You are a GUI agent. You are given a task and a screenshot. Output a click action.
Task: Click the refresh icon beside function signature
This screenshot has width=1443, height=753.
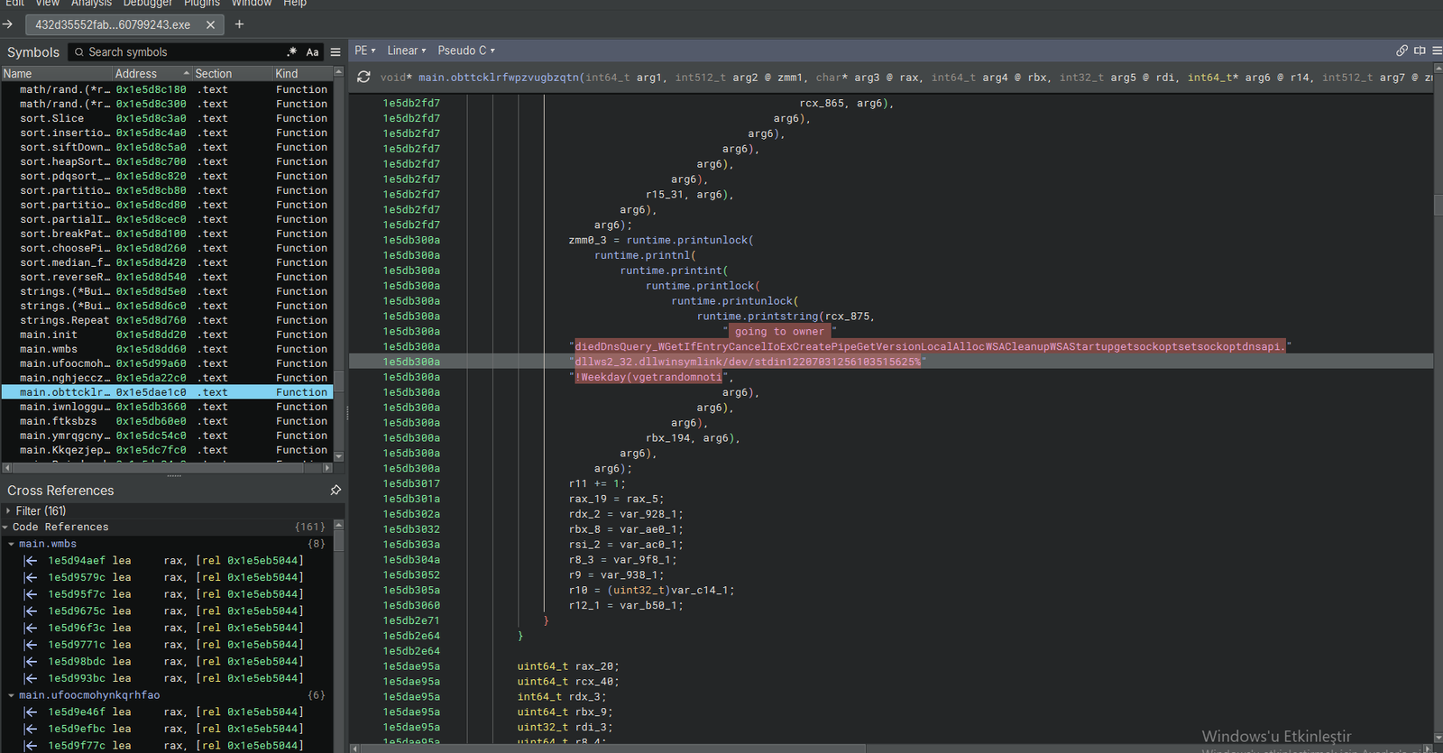click(363, 77)
